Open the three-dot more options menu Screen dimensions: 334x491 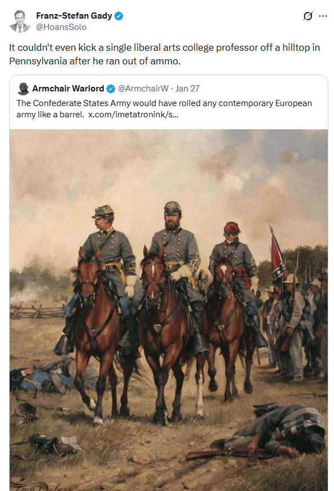pos(323,16)
